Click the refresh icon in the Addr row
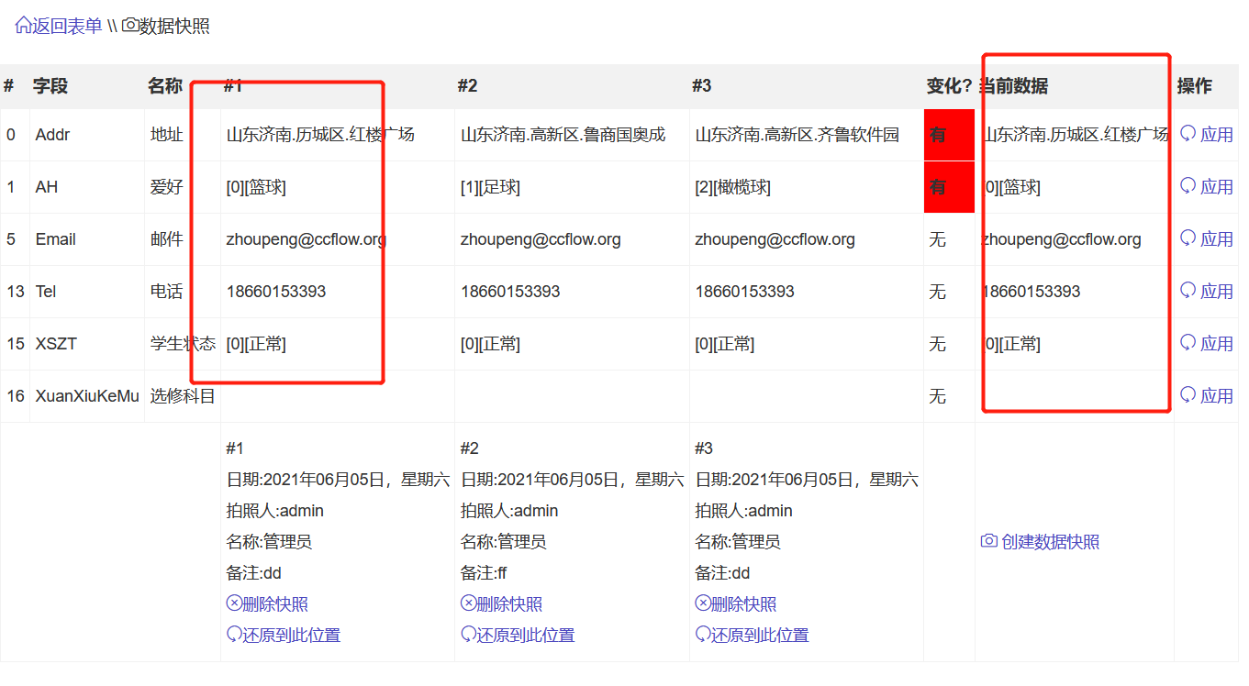 (x=1188, y=134)
